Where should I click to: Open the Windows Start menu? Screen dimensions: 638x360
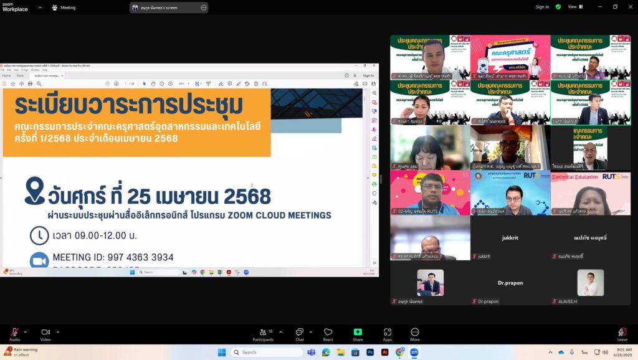coord(222,353)
